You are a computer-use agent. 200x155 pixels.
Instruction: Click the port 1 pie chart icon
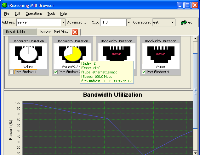(x=28, y=54)
